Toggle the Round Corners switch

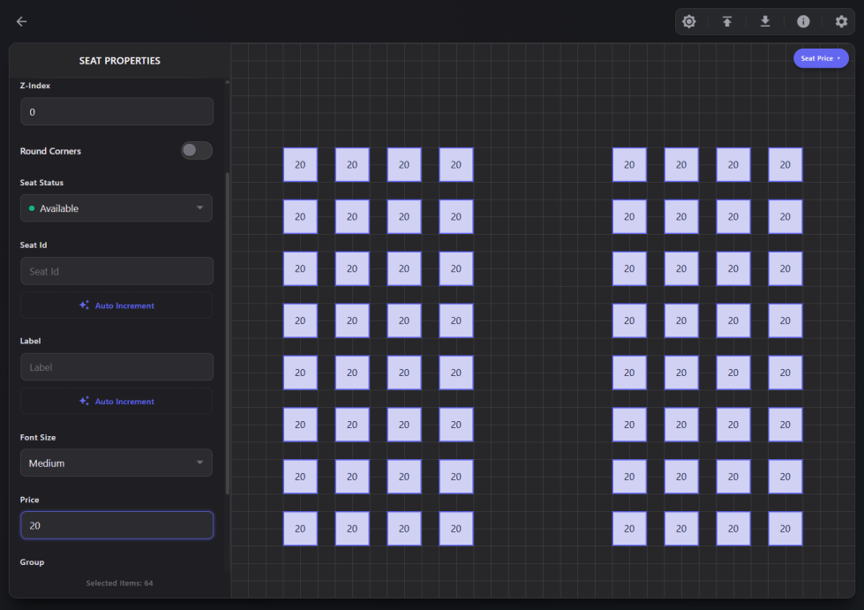[196, 151]
